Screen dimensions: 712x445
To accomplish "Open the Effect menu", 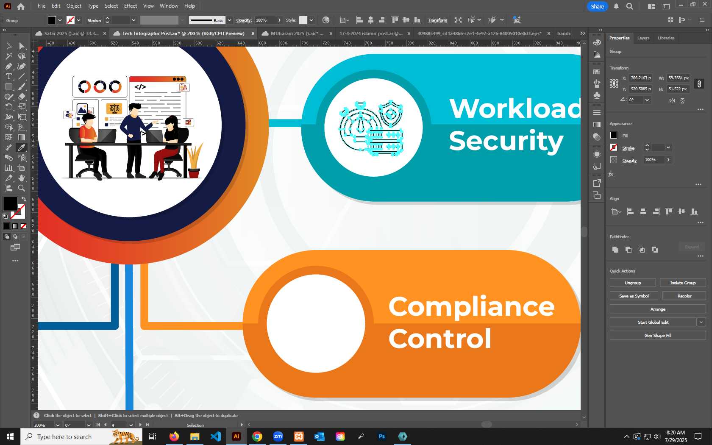I will click(x=131, y=6).
